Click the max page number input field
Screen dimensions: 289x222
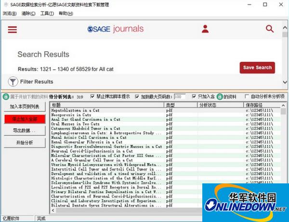tap(179, 97)
